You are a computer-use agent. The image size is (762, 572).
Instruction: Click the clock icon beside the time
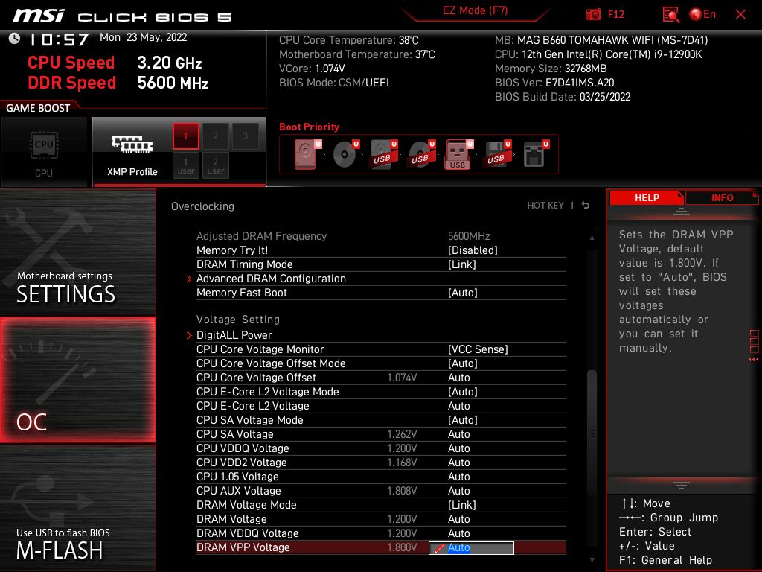pyautogui.click(x=15, y=39)
